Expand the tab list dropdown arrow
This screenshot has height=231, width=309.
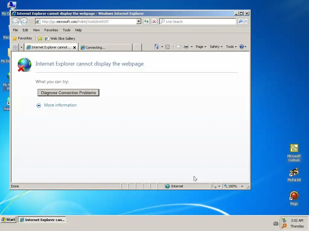pos(21,47)
